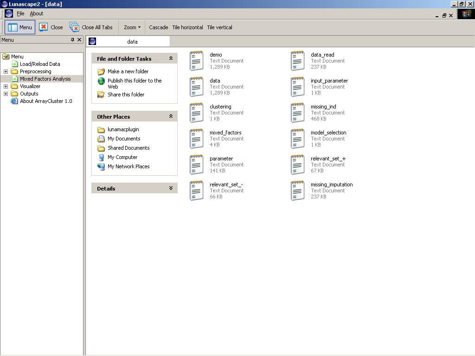This screenshot has height=356, width=475.
Task: Open the File menu
Action: point(20,13)
